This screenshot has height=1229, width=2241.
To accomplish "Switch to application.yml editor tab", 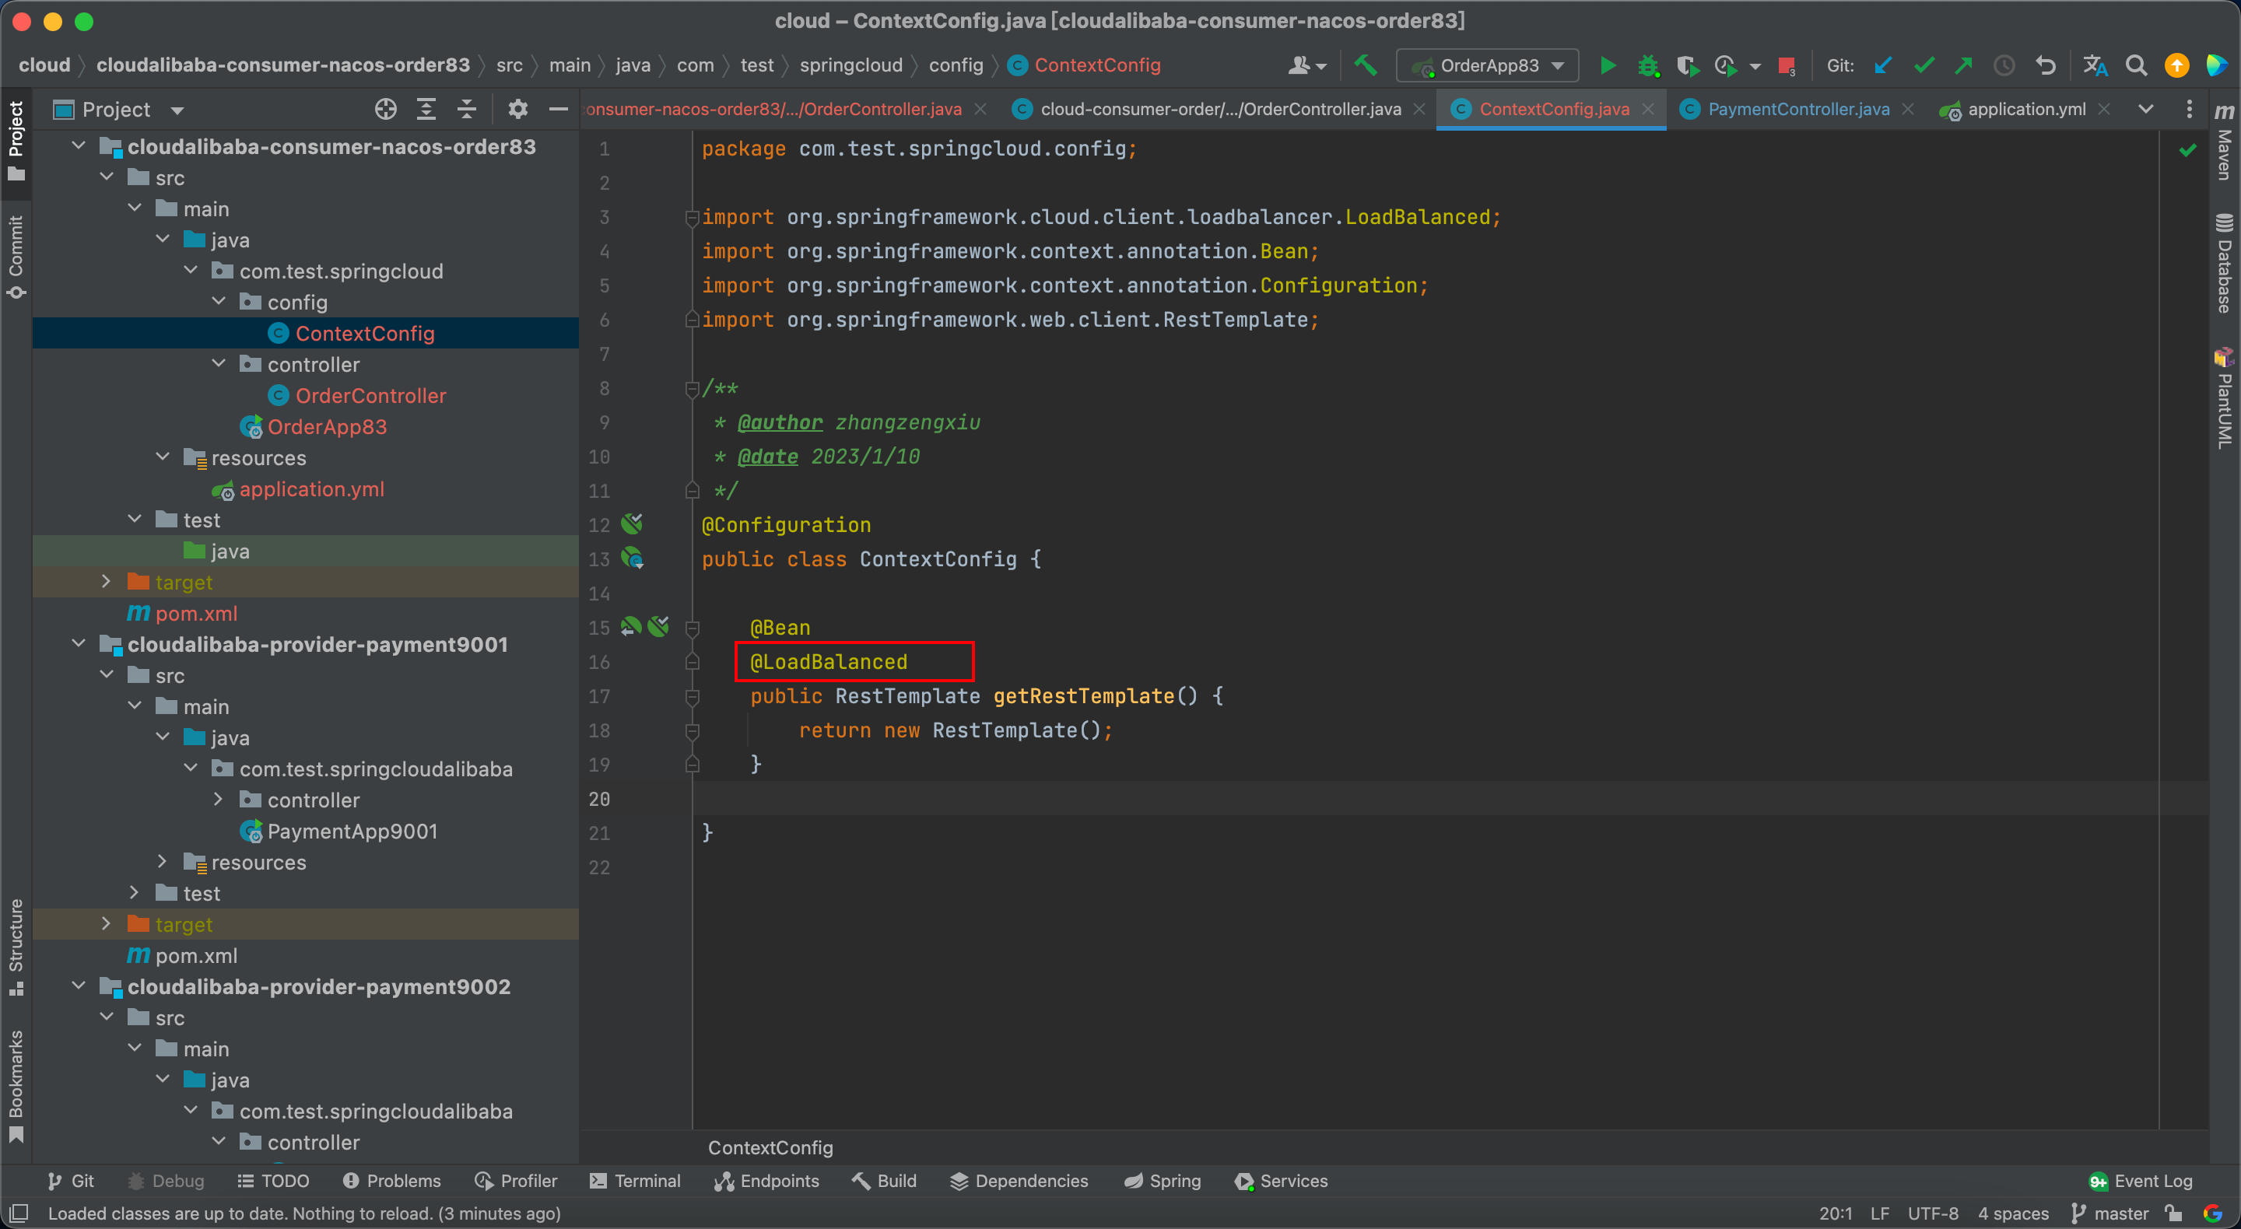I will (x=2026, y=109).
